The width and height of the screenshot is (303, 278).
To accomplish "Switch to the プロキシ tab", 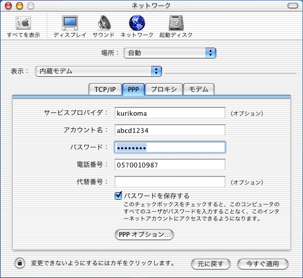I will [164, 89].
